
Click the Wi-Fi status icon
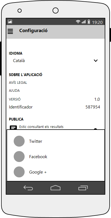78,22
